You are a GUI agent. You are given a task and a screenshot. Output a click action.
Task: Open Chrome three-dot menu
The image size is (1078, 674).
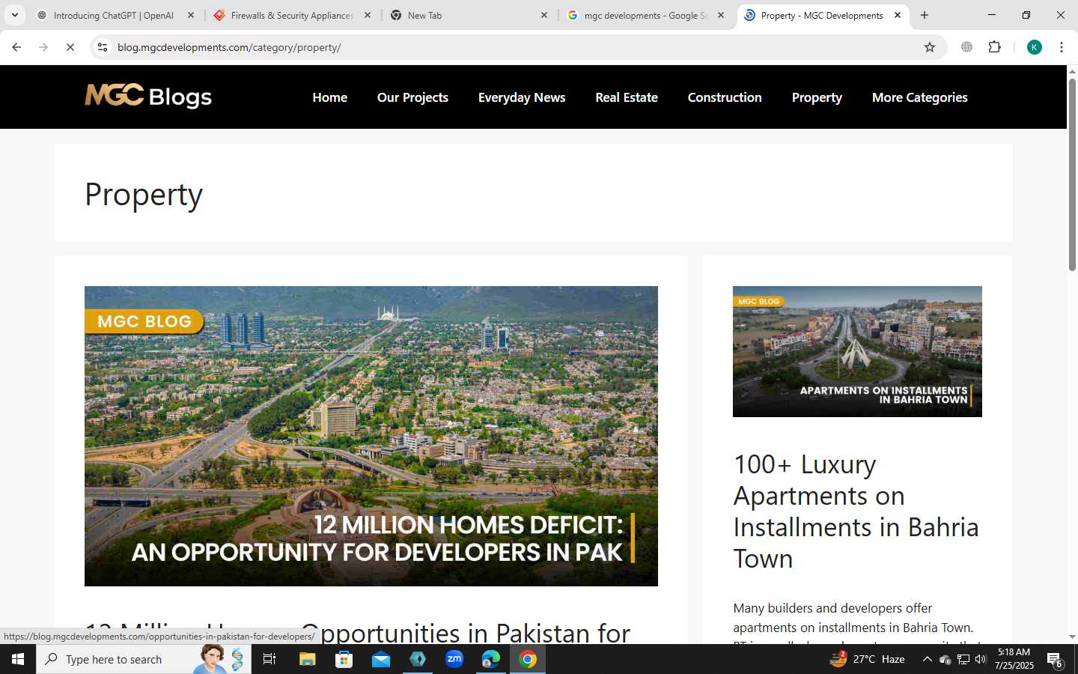[x=1062, y=47]
